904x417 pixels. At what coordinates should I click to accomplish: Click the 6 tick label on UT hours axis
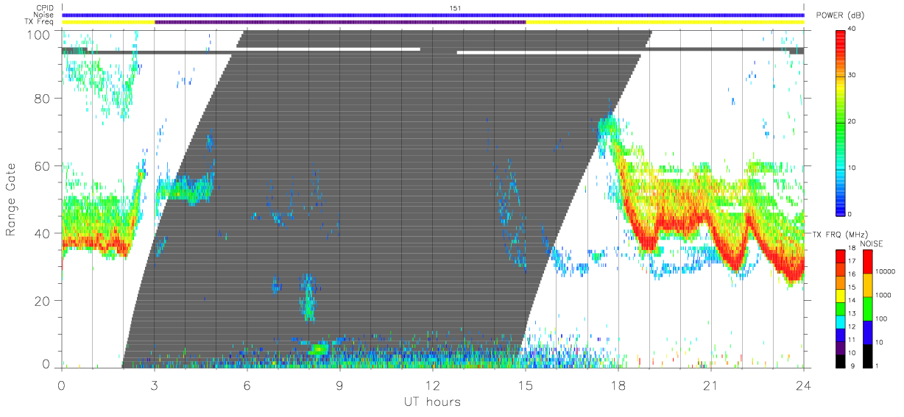point(247,385)
